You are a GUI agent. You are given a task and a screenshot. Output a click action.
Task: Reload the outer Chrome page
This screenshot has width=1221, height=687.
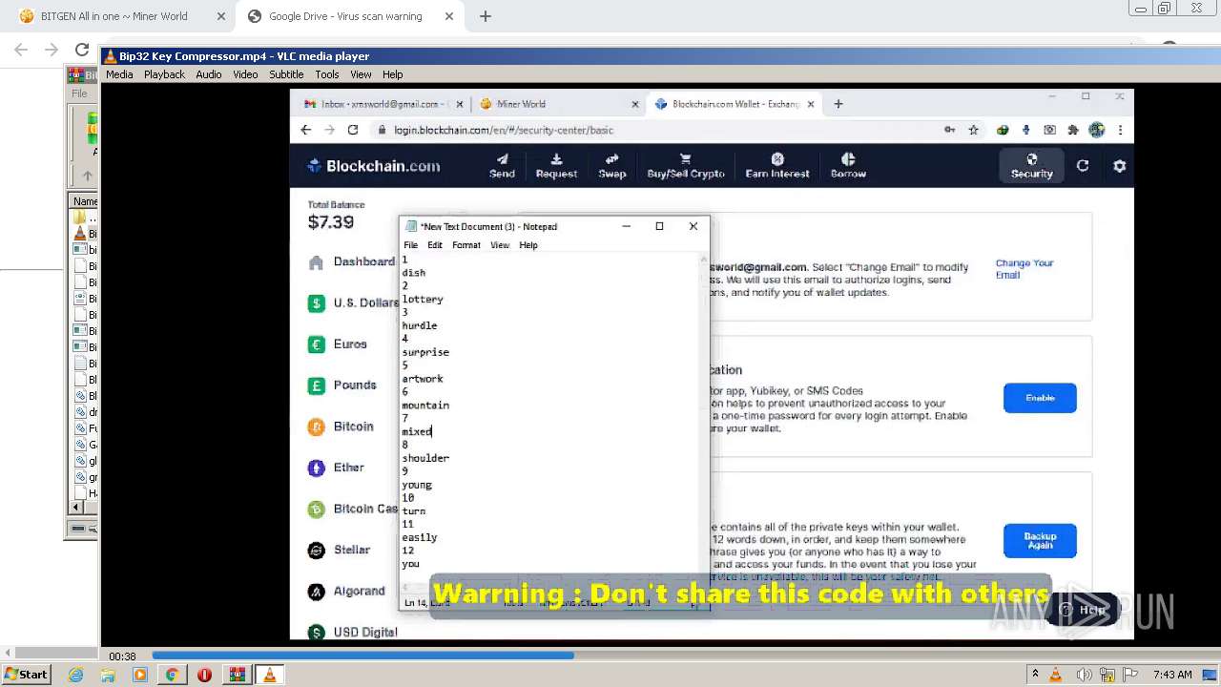tap(82, 50)
